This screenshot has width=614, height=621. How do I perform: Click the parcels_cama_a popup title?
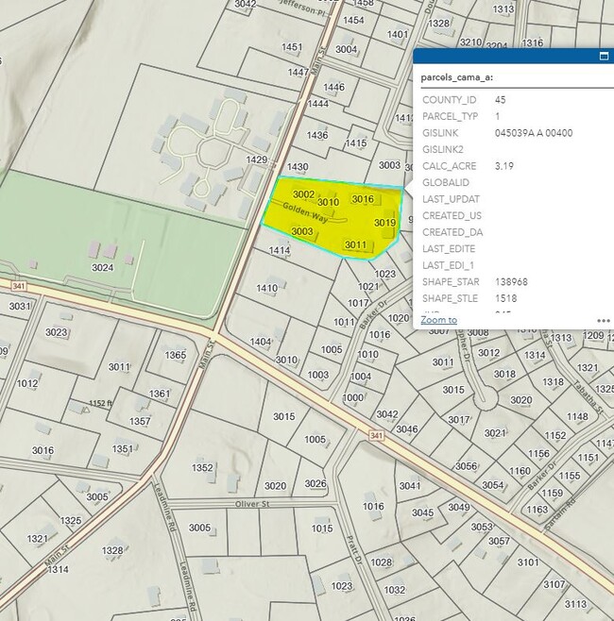pos(457,77)
